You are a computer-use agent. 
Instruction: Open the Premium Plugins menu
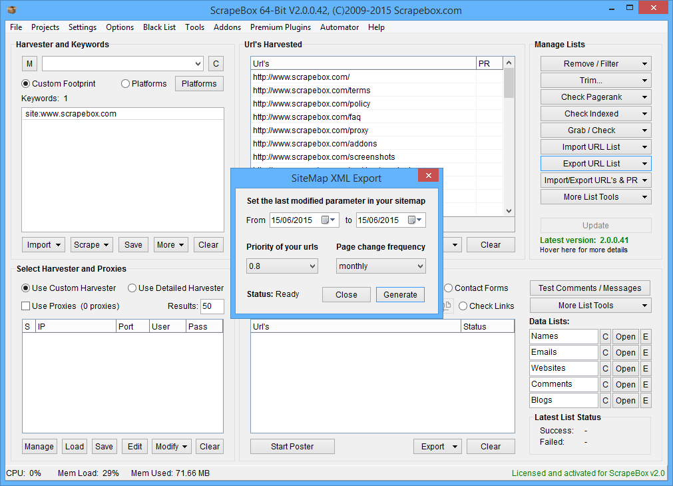[280, 27]
